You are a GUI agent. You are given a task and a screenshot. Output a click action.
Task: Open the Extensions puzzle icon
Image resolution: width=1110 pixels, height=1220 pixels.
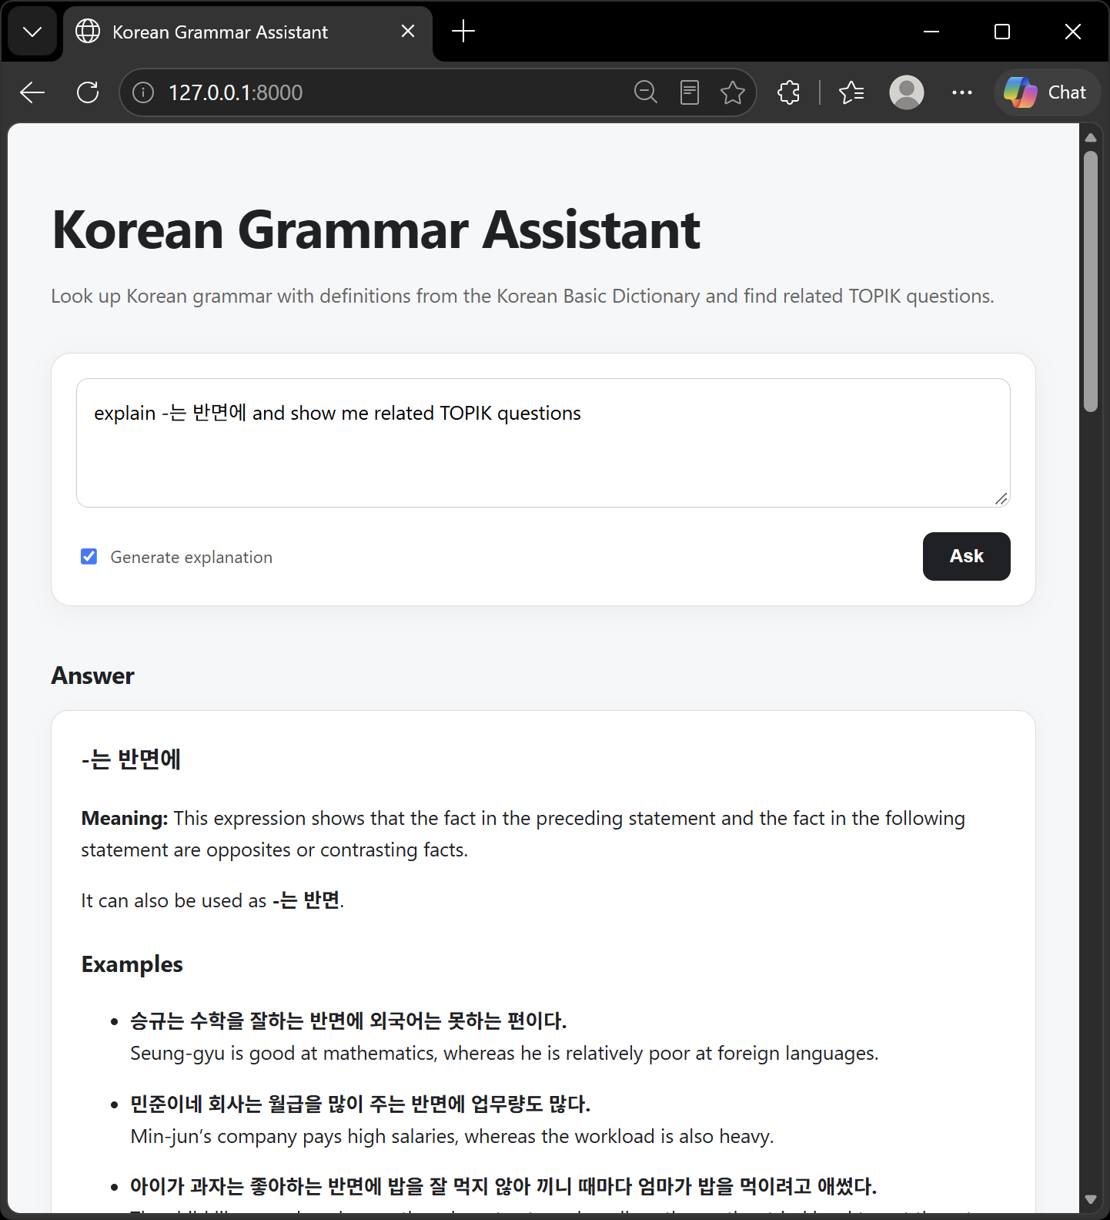(789, 92)
